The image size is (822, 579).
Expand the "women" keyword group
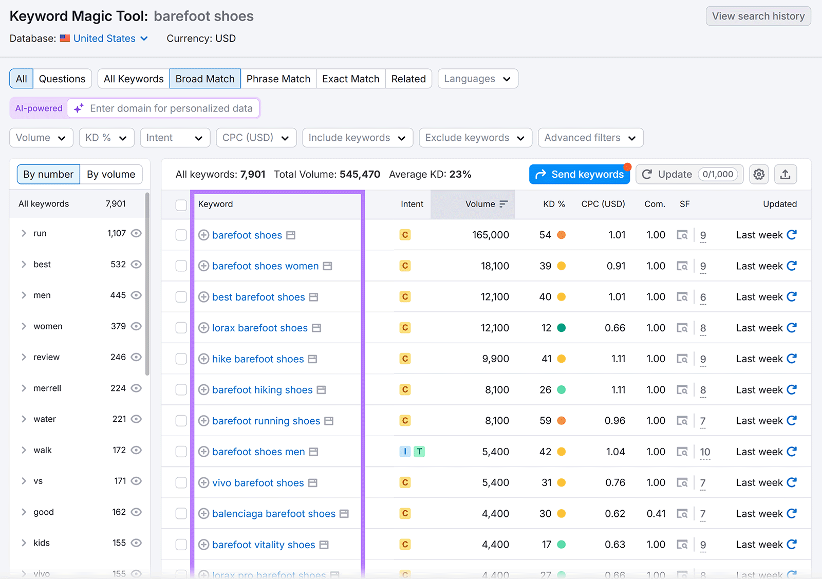tap(24, 326)
